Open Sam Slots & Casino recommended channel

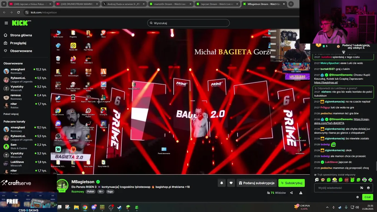click(x=25, y=146)
